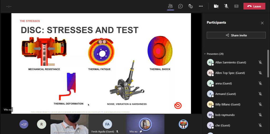Show the +17 additional participants
Image resolution: width=270 pixels, height=134 pixels.
coord(24,124)
